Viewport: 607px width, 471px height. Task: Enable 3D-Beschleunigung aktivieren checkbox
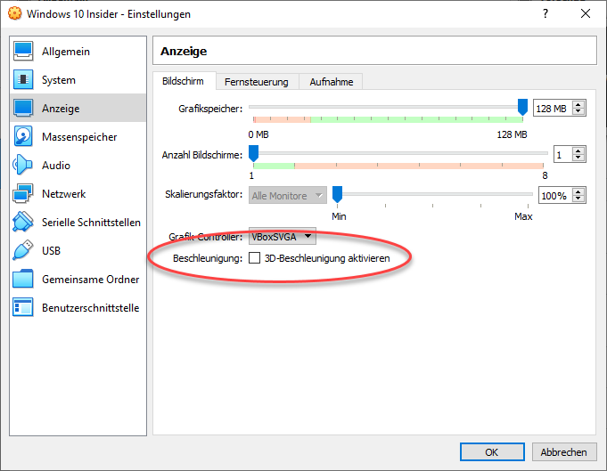254,258
